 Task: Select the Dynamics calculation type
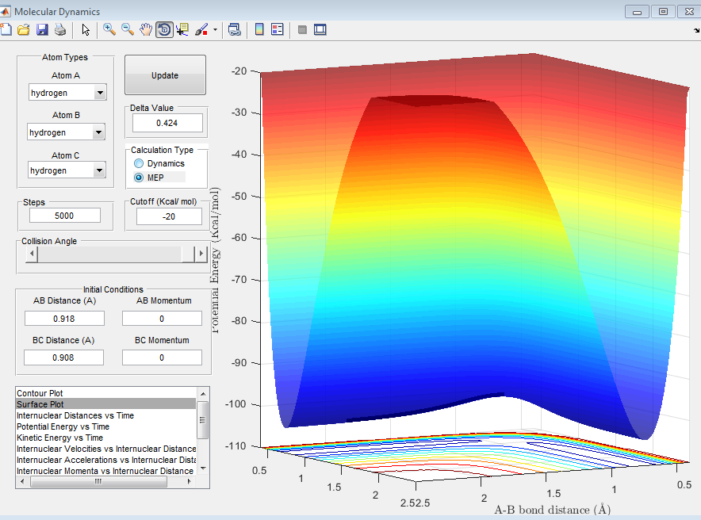pyautogui.click(x=139, y=163)
